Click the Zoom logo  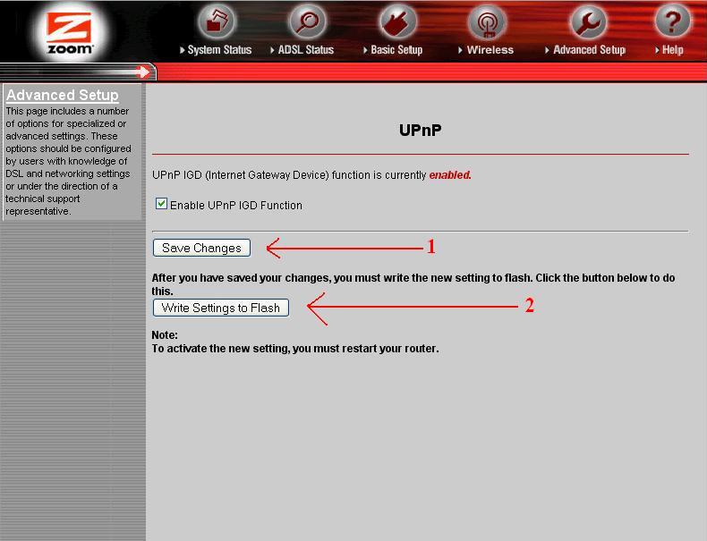(70, 32)
